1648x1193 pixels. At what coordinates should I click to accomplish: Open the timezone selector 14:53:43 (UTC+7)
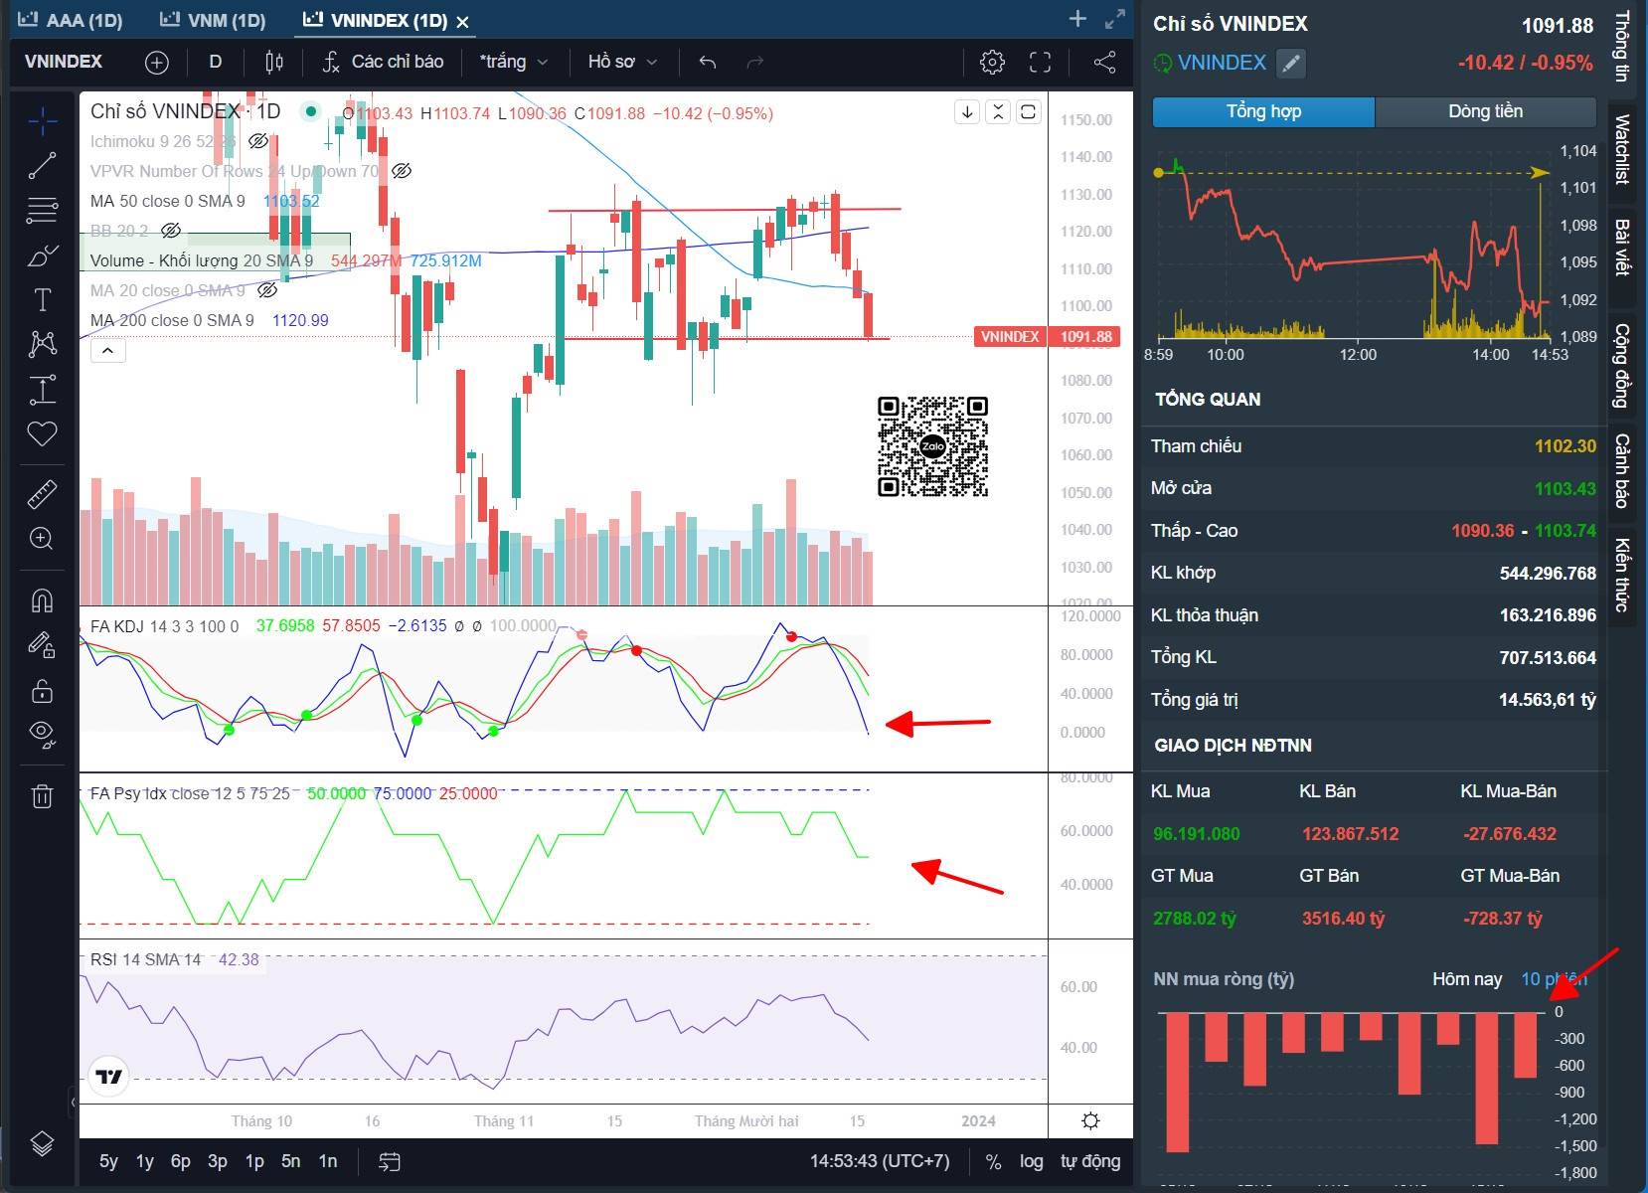point(880,1161)
